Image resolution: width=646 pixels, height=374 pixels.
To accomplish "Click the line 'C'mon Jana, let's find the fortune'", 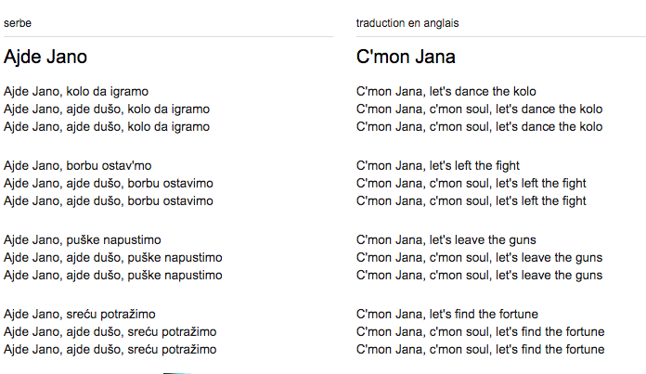I will 447,314.
